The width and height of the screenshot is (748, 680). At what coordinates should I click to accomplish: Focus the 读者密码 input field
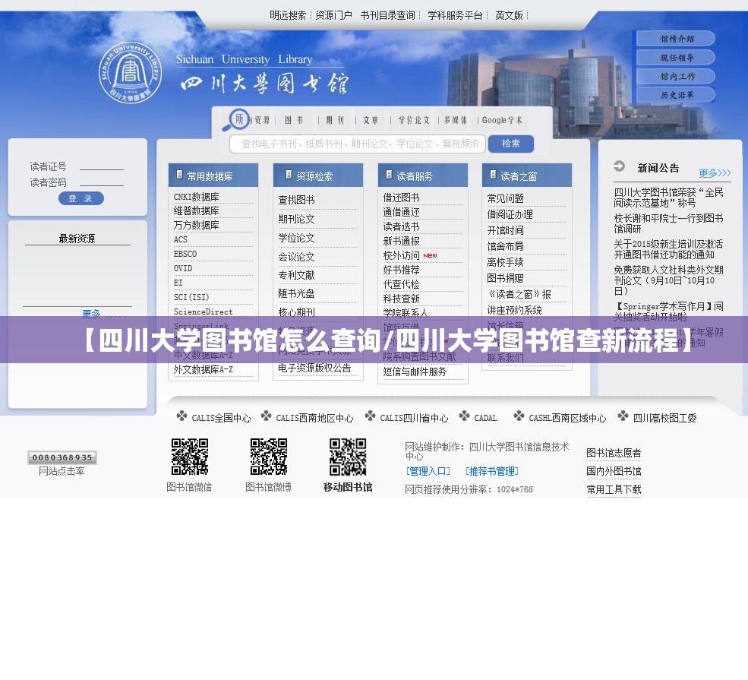pyautogui.click(x=102, y=182)
